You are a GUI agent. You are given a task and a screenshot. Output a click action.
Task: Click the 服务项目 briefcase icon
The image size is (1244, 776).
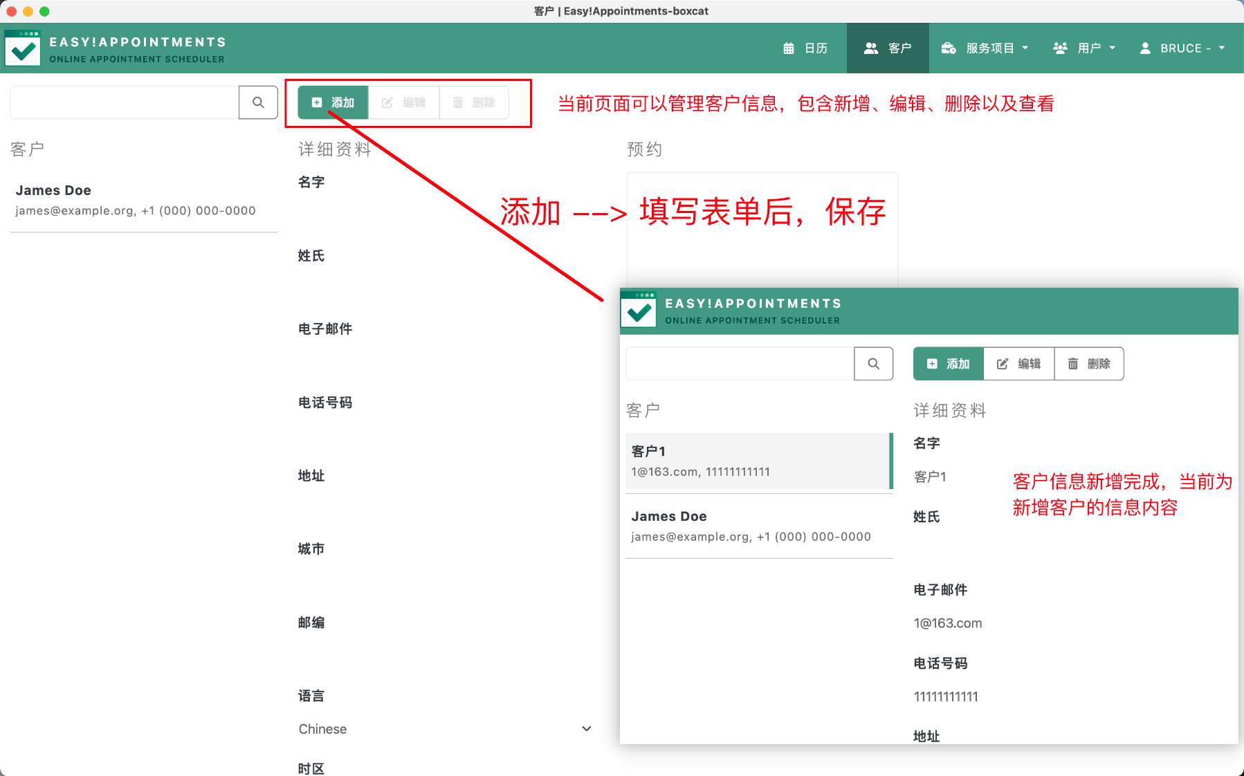coord(949,48)
